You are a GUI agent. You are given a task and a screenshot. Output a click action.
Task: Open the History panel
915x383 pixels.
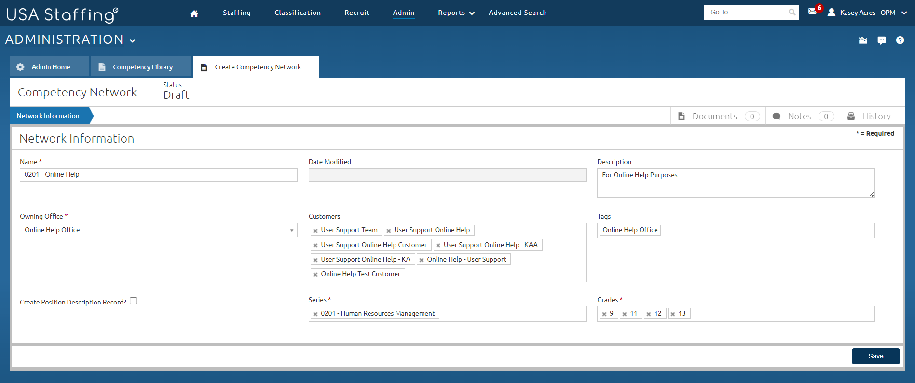tap(870, 116)
